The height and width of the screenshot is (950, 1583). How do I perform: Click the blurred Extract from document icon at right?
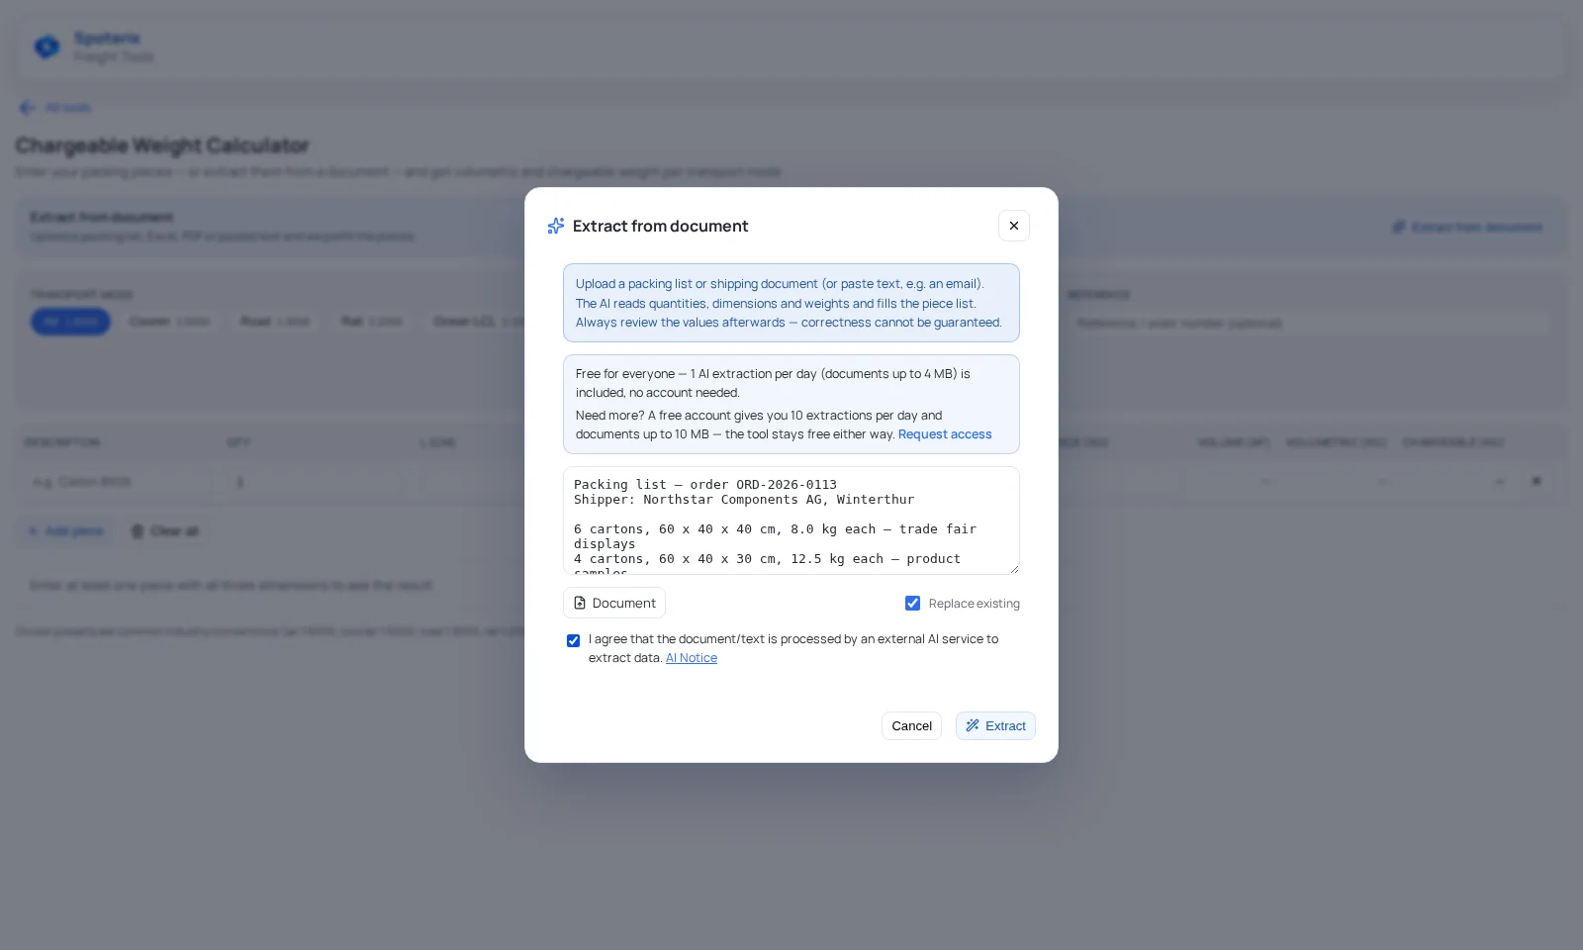point(1398,228)
